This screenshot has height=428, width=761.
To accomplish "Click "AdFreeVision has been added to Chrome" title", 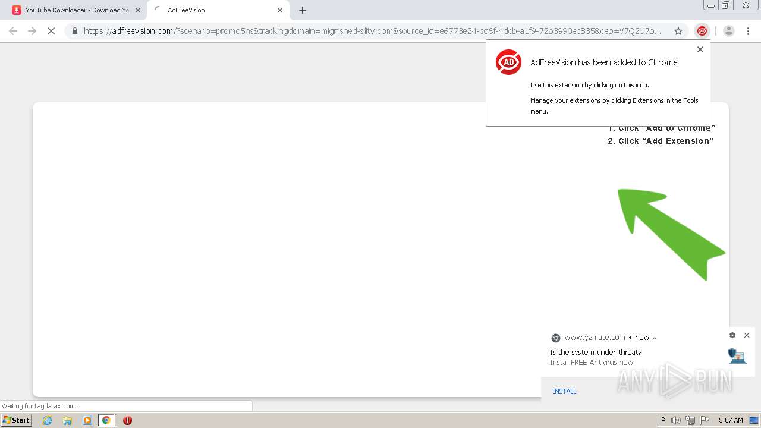I will tap(603, 62).
